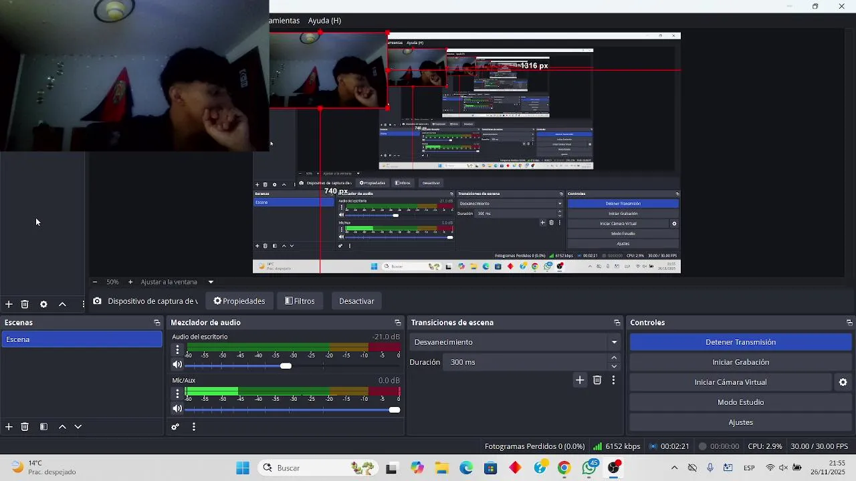
Task: Open the ESP language indicator
Action: (x=750, y=468)
